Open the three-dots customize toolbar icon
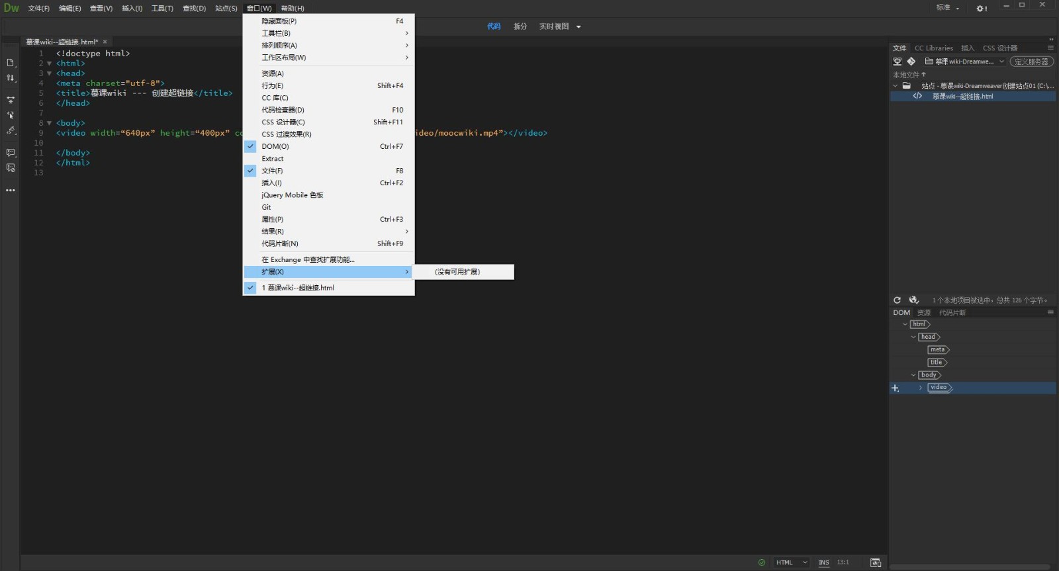1059x571 pixels. coord(11,190)
